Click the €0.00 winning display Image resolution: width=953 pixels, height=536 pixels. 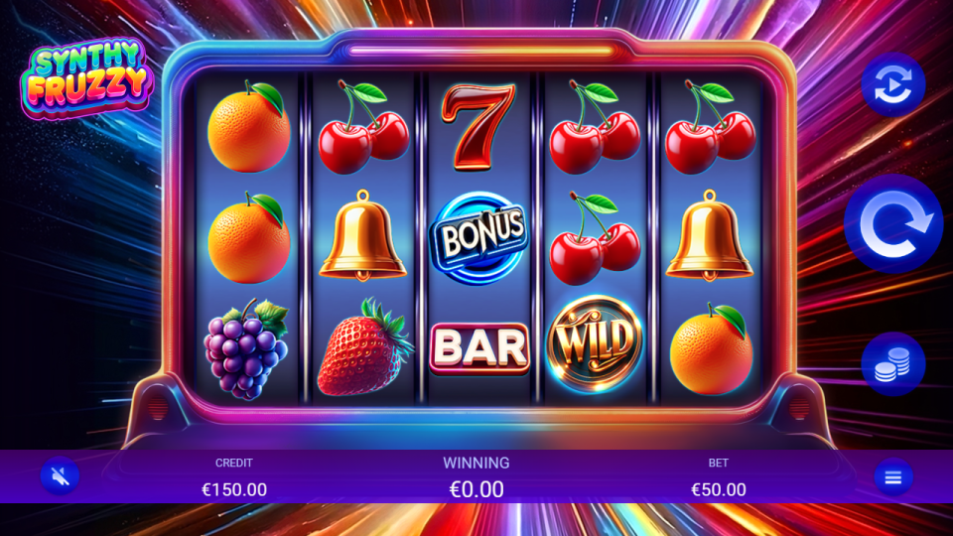click(476, 489)
